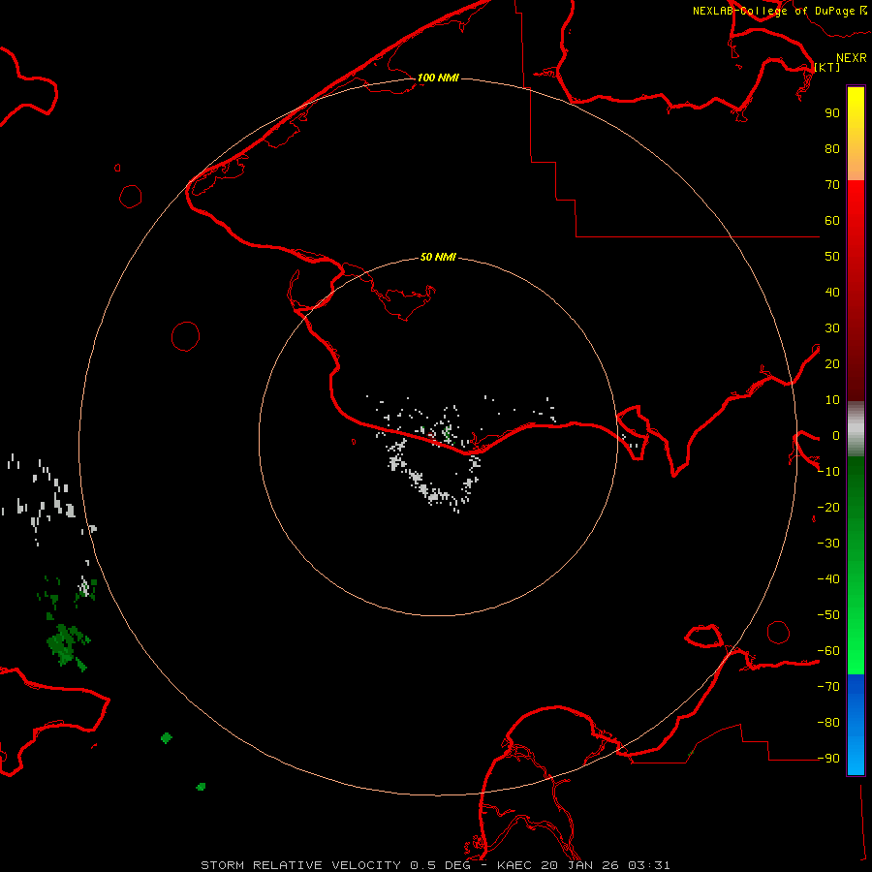The image size is (872, 872).
Task: Click the [KT] units label
Action: [827, 67]
